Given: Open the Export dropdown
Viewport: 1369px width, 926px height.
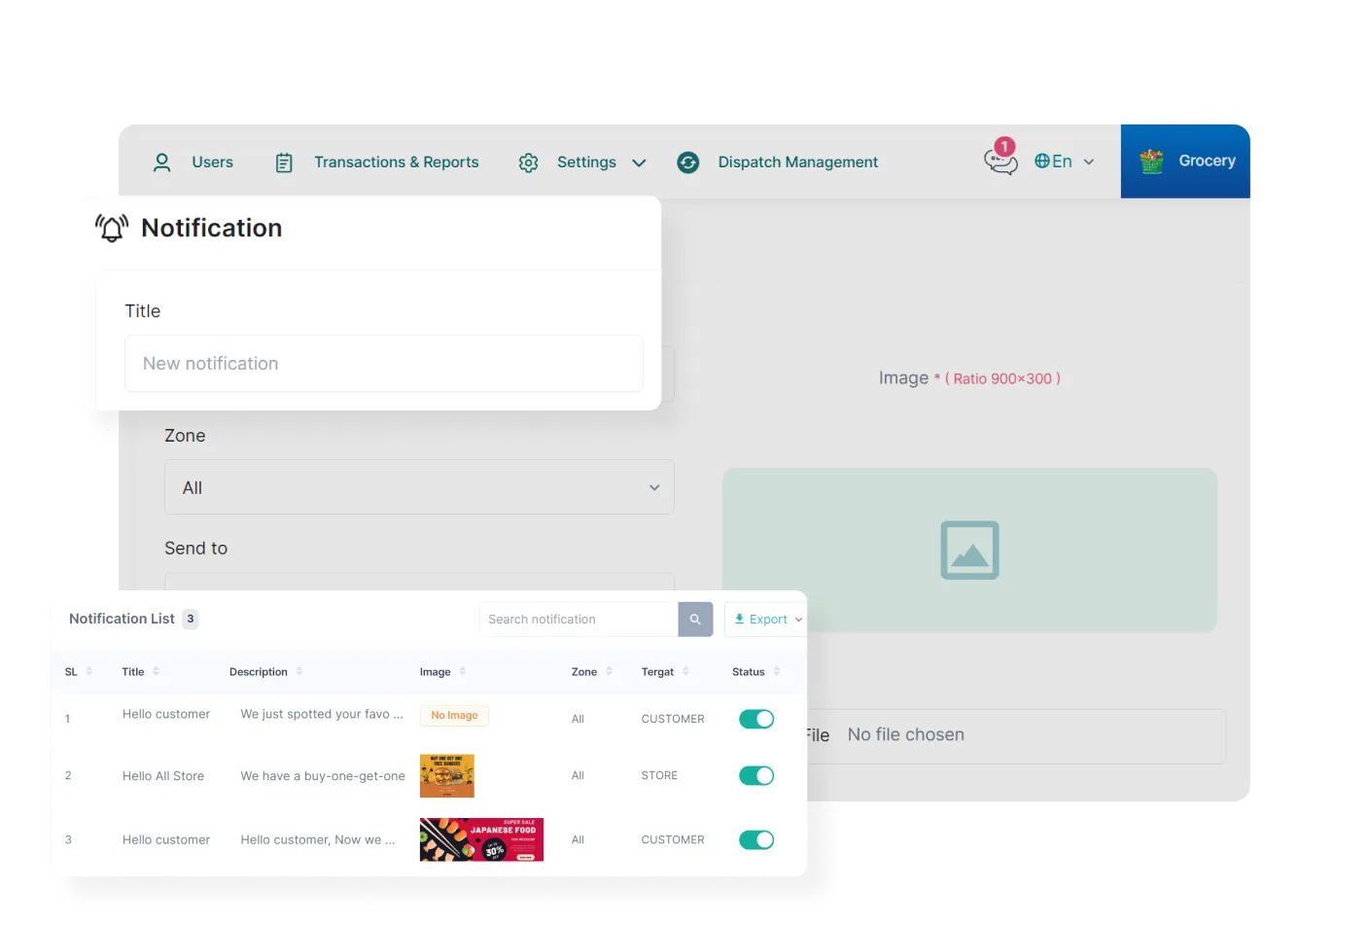Looking at the screenshot, I should click(x=767, y=620).
